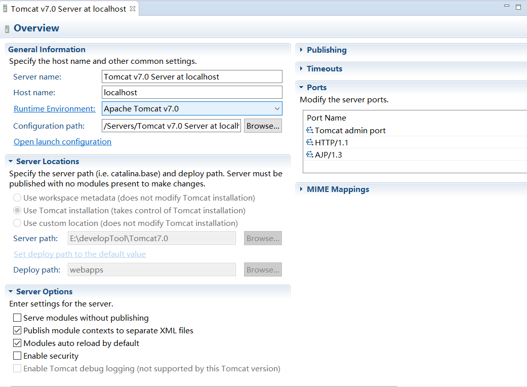Maximize the editor area

(518, 7)
